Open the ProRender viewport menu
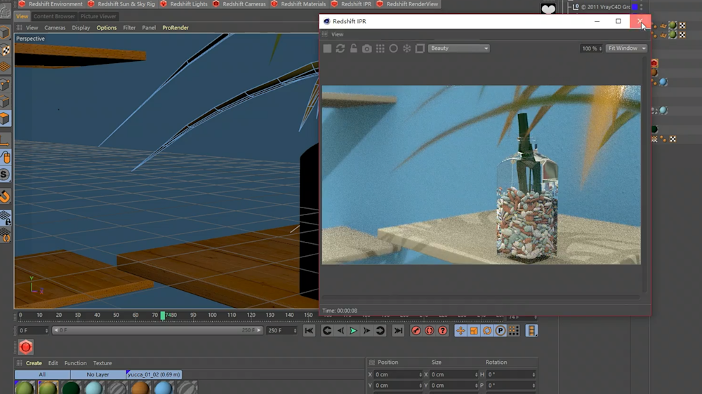702x394 pixels. click(175, 28)
